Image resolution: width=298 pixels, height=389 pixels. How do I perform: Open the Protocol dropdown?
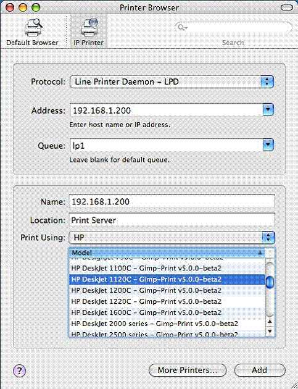pyautogui.click(x=172, y=82)
